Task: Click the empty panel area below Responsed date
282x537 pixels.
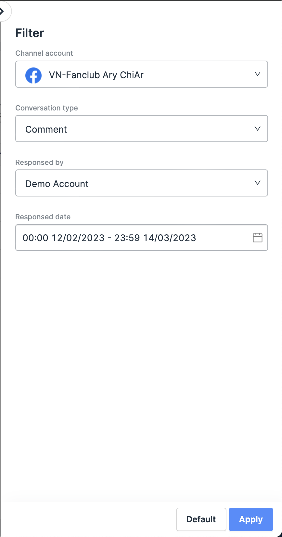Action: coord(141,358)
